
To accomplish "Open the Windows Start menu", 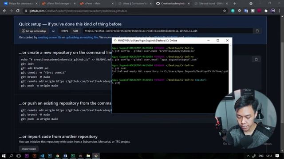I will (x=4, y=156).
